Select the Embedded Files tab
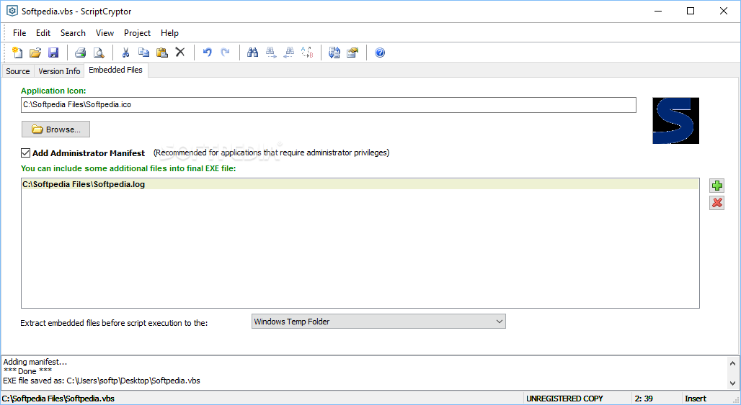This screenshot has height=405, width=741. (x=116, y=70)
